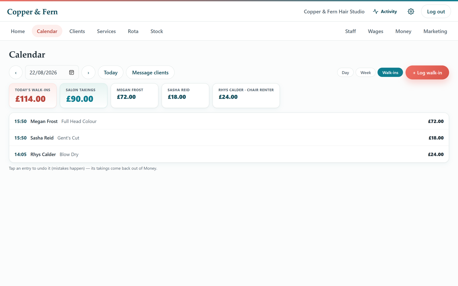Open the Services tab
The image size is (458, 286).
pos(106,31)
